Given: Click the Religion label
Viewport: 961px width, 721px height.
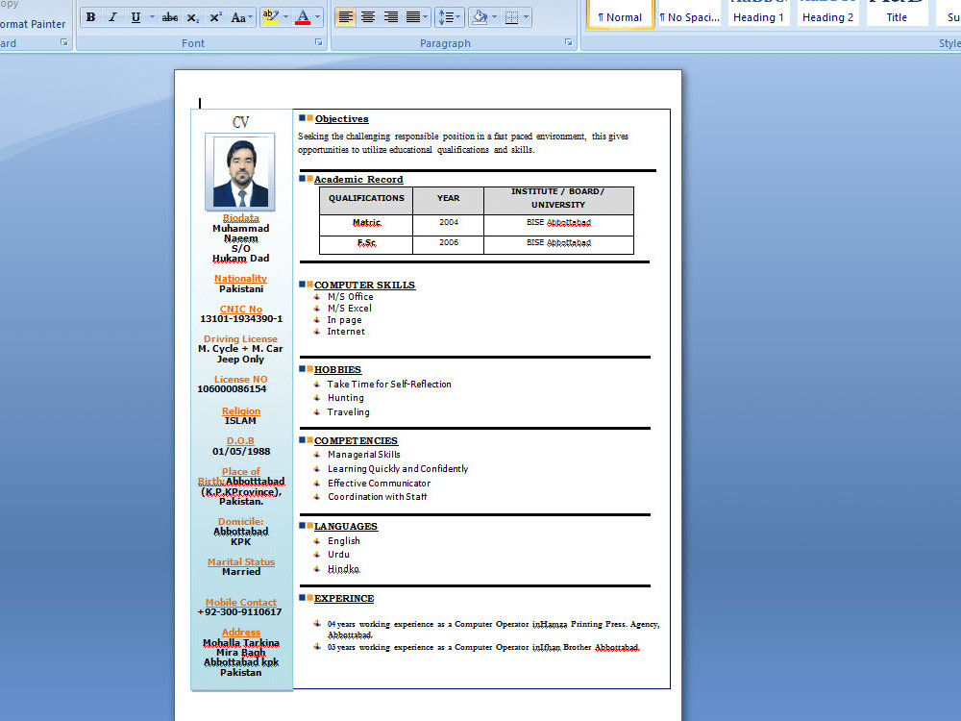Looking at the screenshot, I should [241, 410].
